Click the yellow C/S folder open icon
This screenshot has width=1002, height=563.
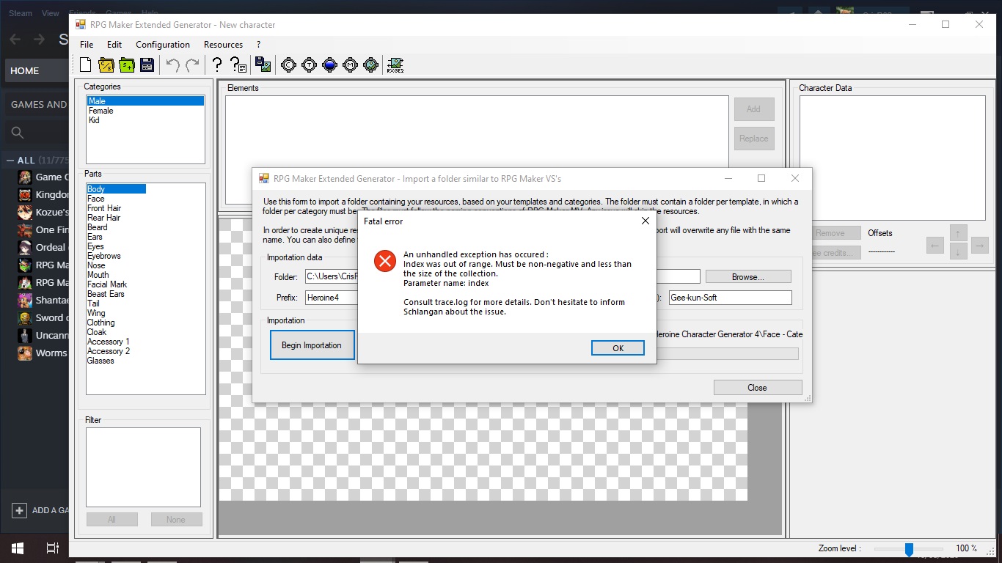pos(106,65)
